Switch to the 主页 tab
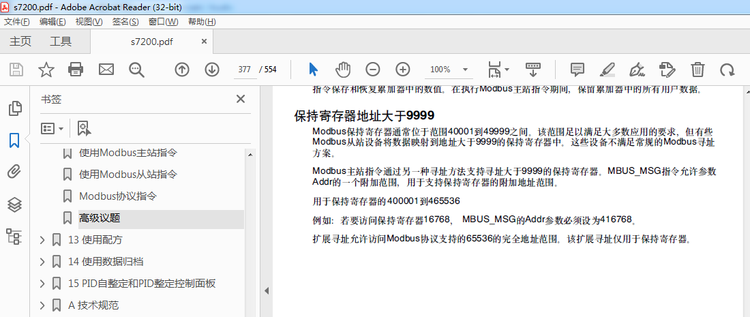 click(20, 42)
